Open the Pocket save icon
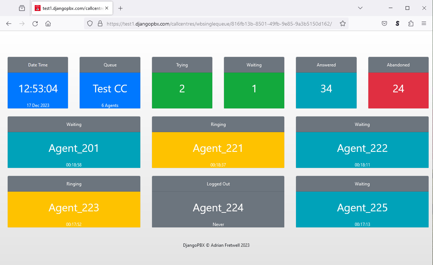433x265 pixels. (x=384, y=23)
